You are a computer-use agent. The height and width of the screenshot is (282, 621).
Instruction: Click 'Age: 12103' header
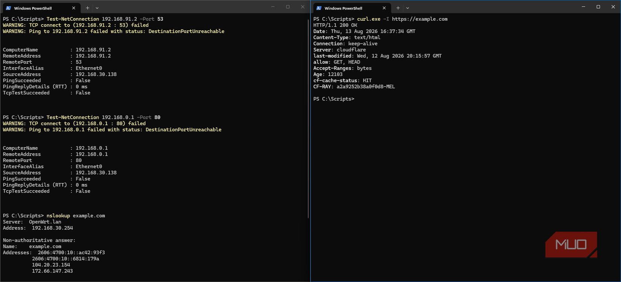coord(328,74)
